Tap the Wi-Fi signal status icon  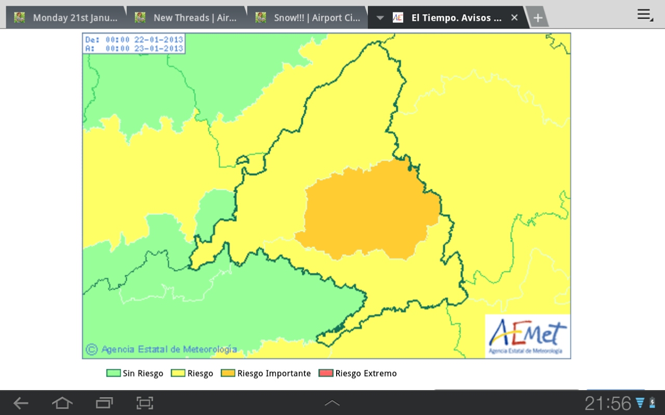pyautogui.click(x=640, y=403)
